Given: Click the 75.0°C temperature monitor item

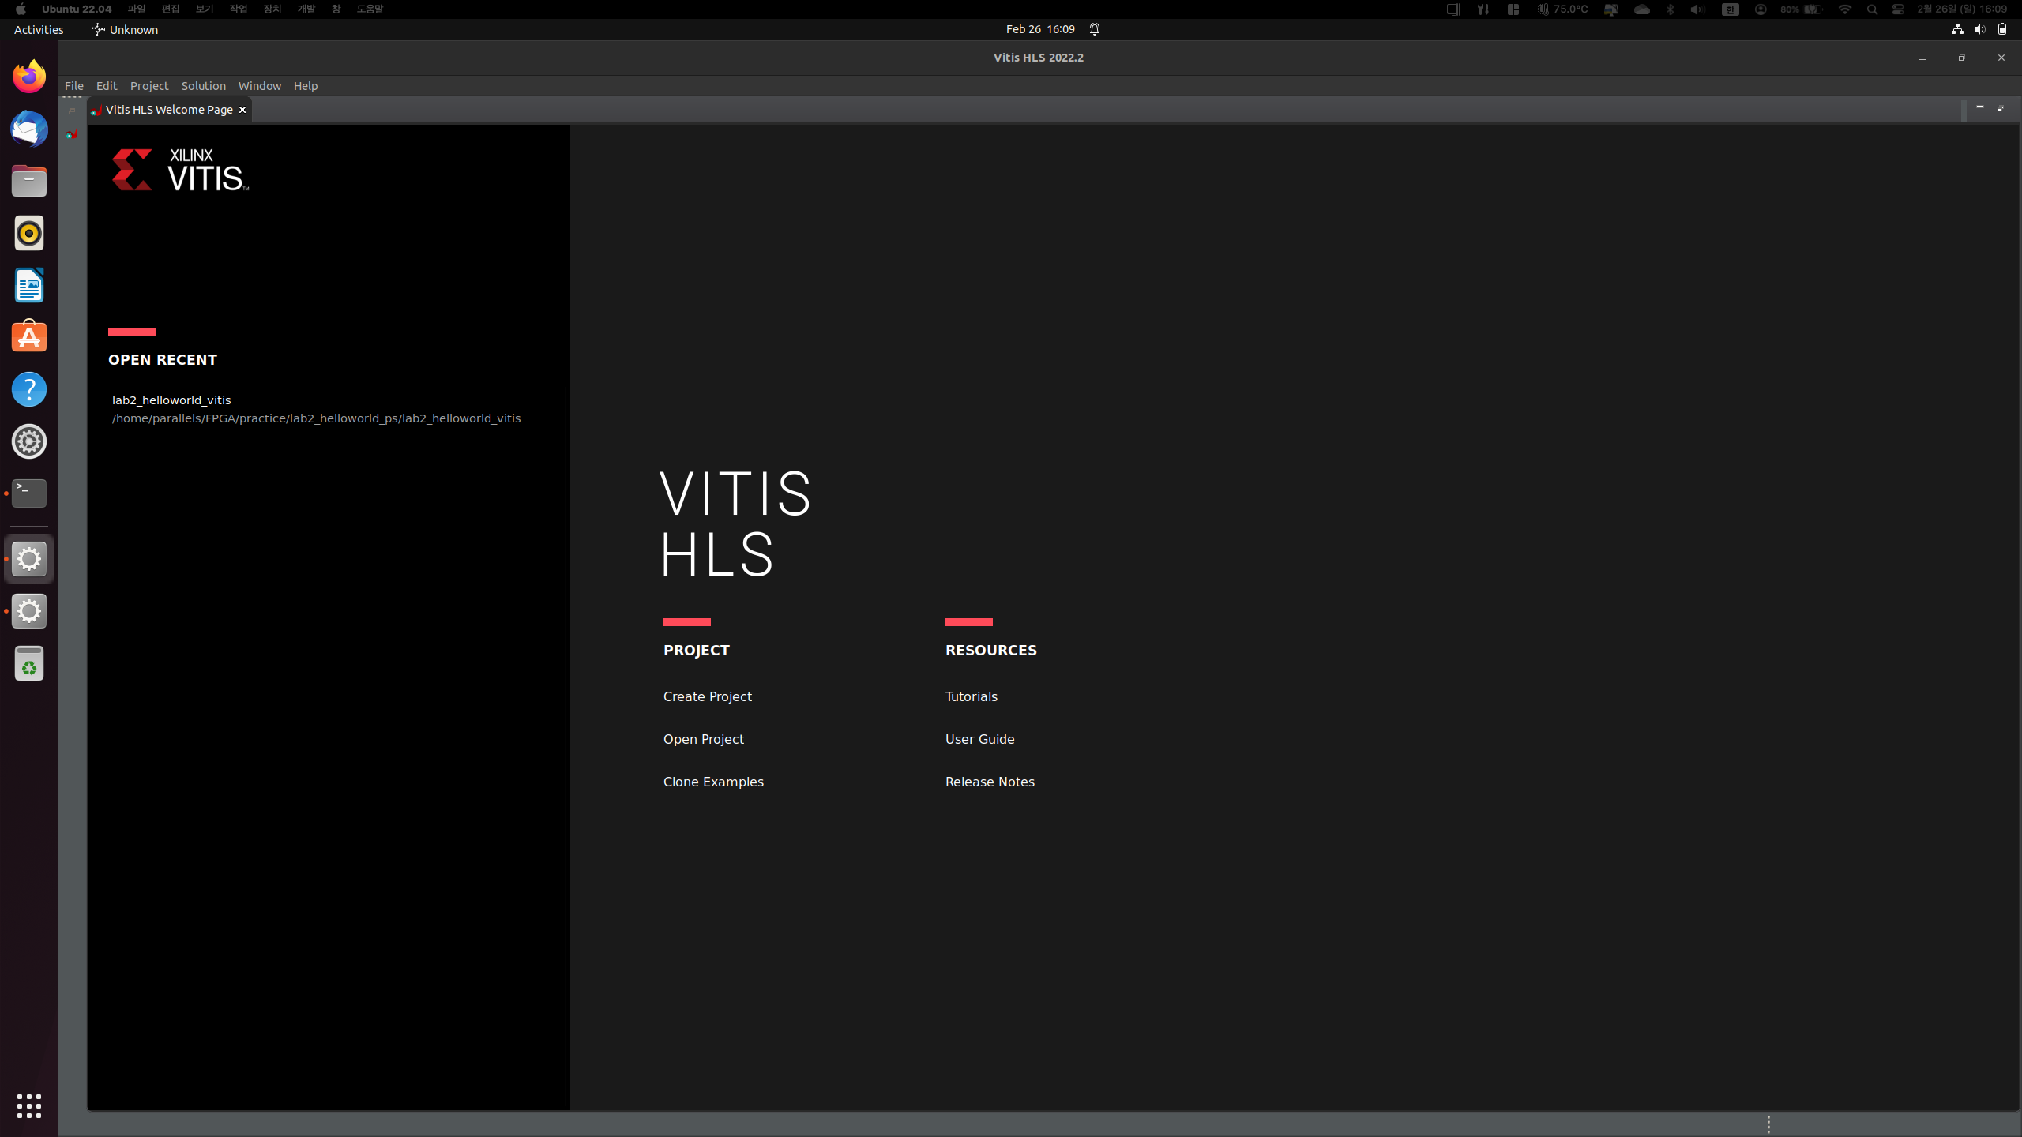Looking at the screenshot, I should 1562,9.
